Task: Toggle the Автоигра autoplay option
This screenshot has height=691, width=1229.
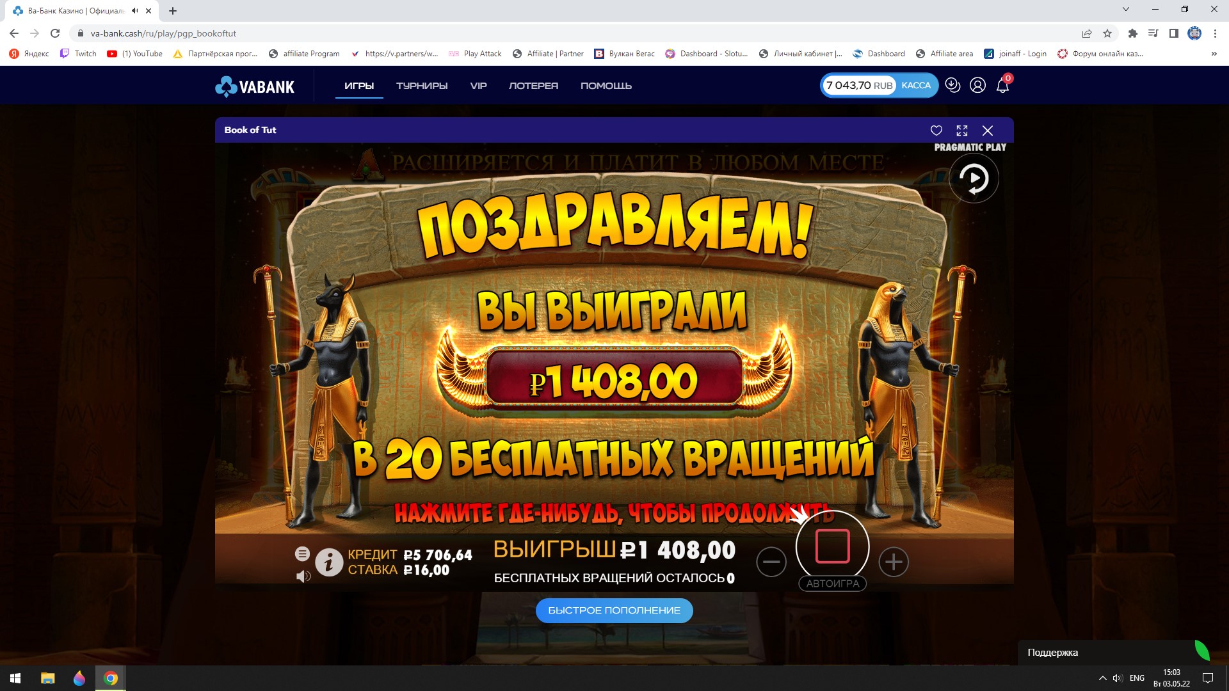Action: click(832, 584)
